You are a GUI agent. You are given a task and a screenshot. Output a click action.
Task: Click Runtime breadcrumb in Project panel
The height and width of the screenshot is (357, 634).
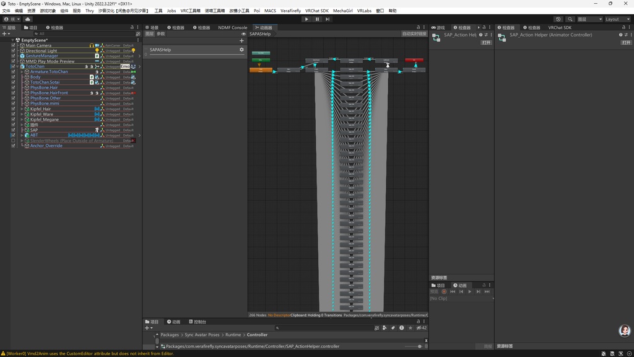point(233,335)
